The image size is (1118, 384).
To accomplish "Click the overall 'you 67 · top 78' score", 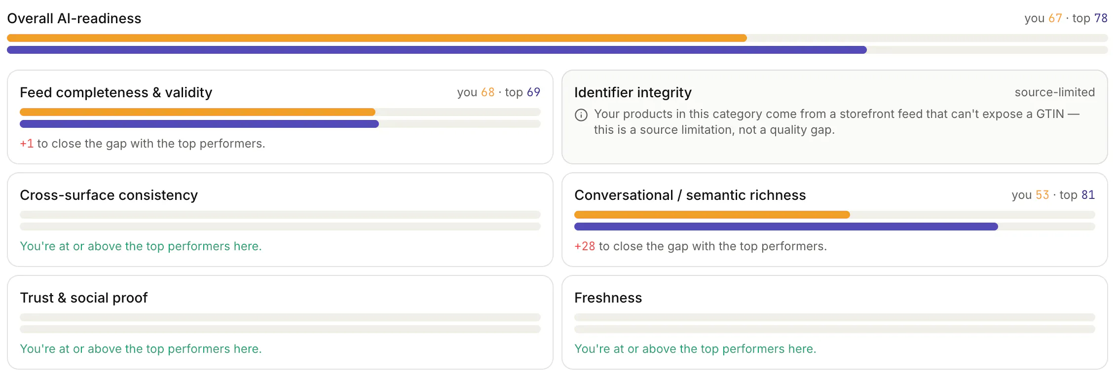I will (x=1066, y=18).
